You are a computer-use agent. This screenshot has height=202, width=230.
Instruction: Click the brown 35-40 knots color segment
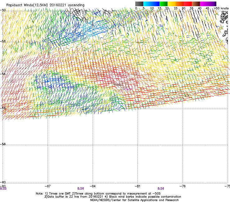(x=196, y=4)
